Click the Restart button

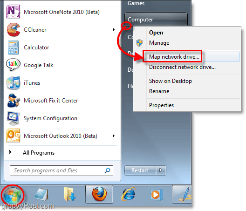point(140,170)
